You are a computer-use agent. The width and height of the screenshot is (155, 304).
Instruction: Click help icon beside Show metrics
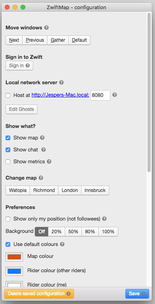pyautogui.click(x=49, y=161)
